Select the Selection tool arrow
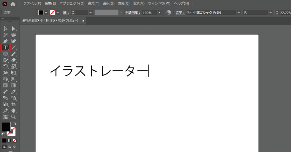This screenshot has height=152, width=291. click(x=5, y=29)
